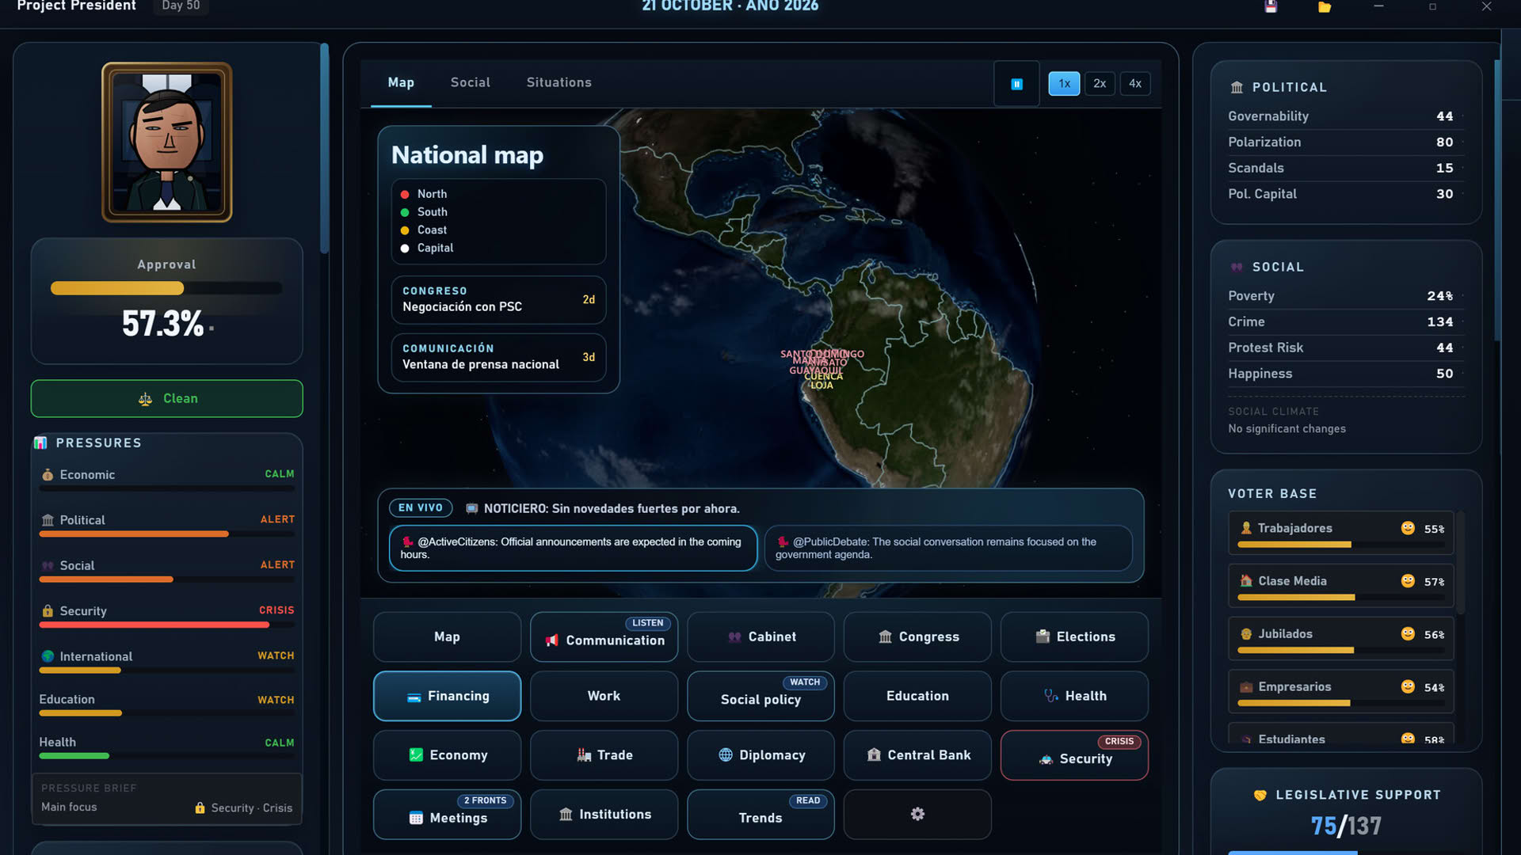Click the save game floppy disk icon
This screenshot has width=1521, height=855.
[1271, 6]
